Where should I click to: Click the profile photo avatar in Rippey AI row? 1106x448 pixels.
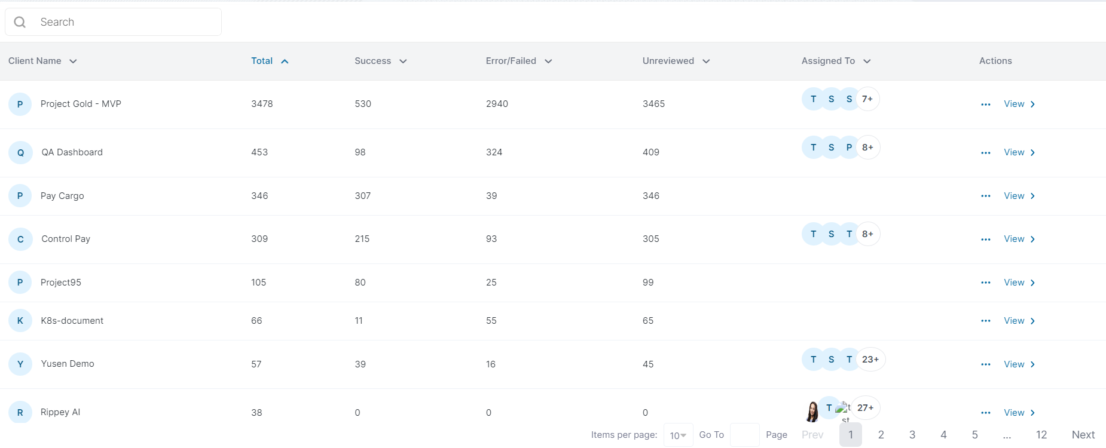(x=812, y=412)
